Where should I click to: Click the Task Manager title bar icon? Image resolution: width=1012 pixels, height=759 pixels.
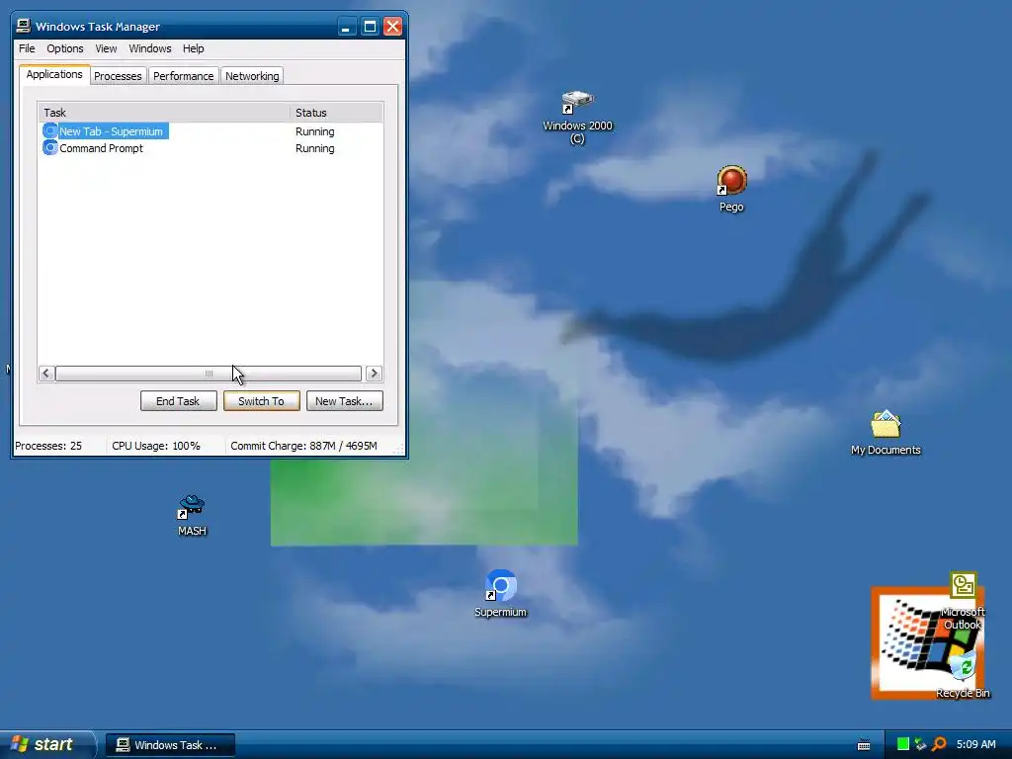24,26
